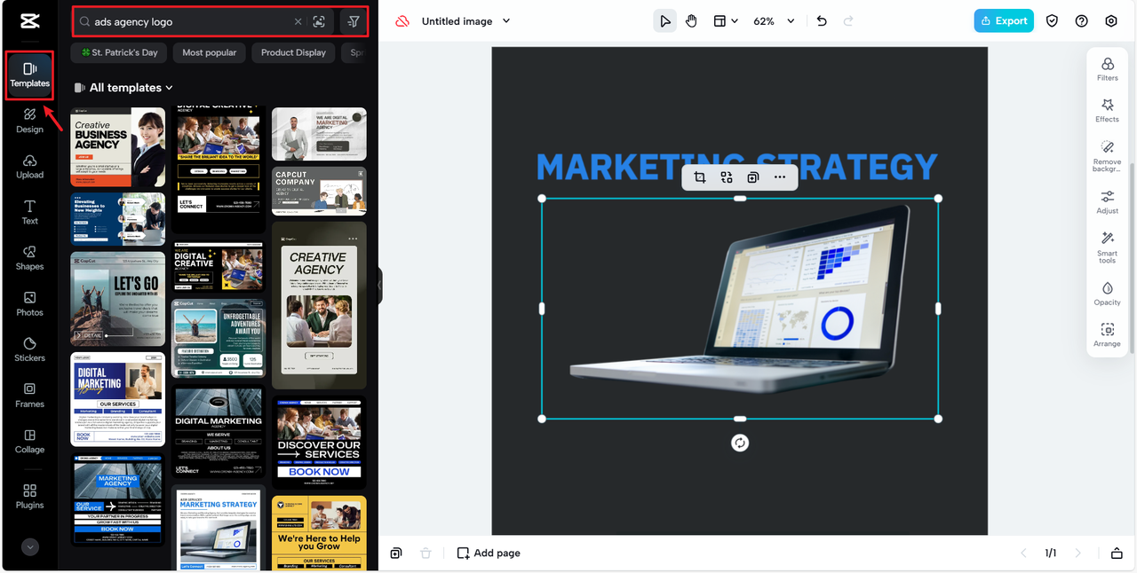Image resolution: width=1137 pixels, height=573 pixels.
Task: Select the Text tool in the sidebar
Action: click(29, 212)
